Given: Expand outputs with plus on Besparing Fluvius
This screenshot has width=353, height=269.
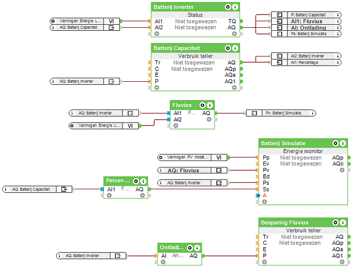Looking at the screenshot, I should pos(342,262).
